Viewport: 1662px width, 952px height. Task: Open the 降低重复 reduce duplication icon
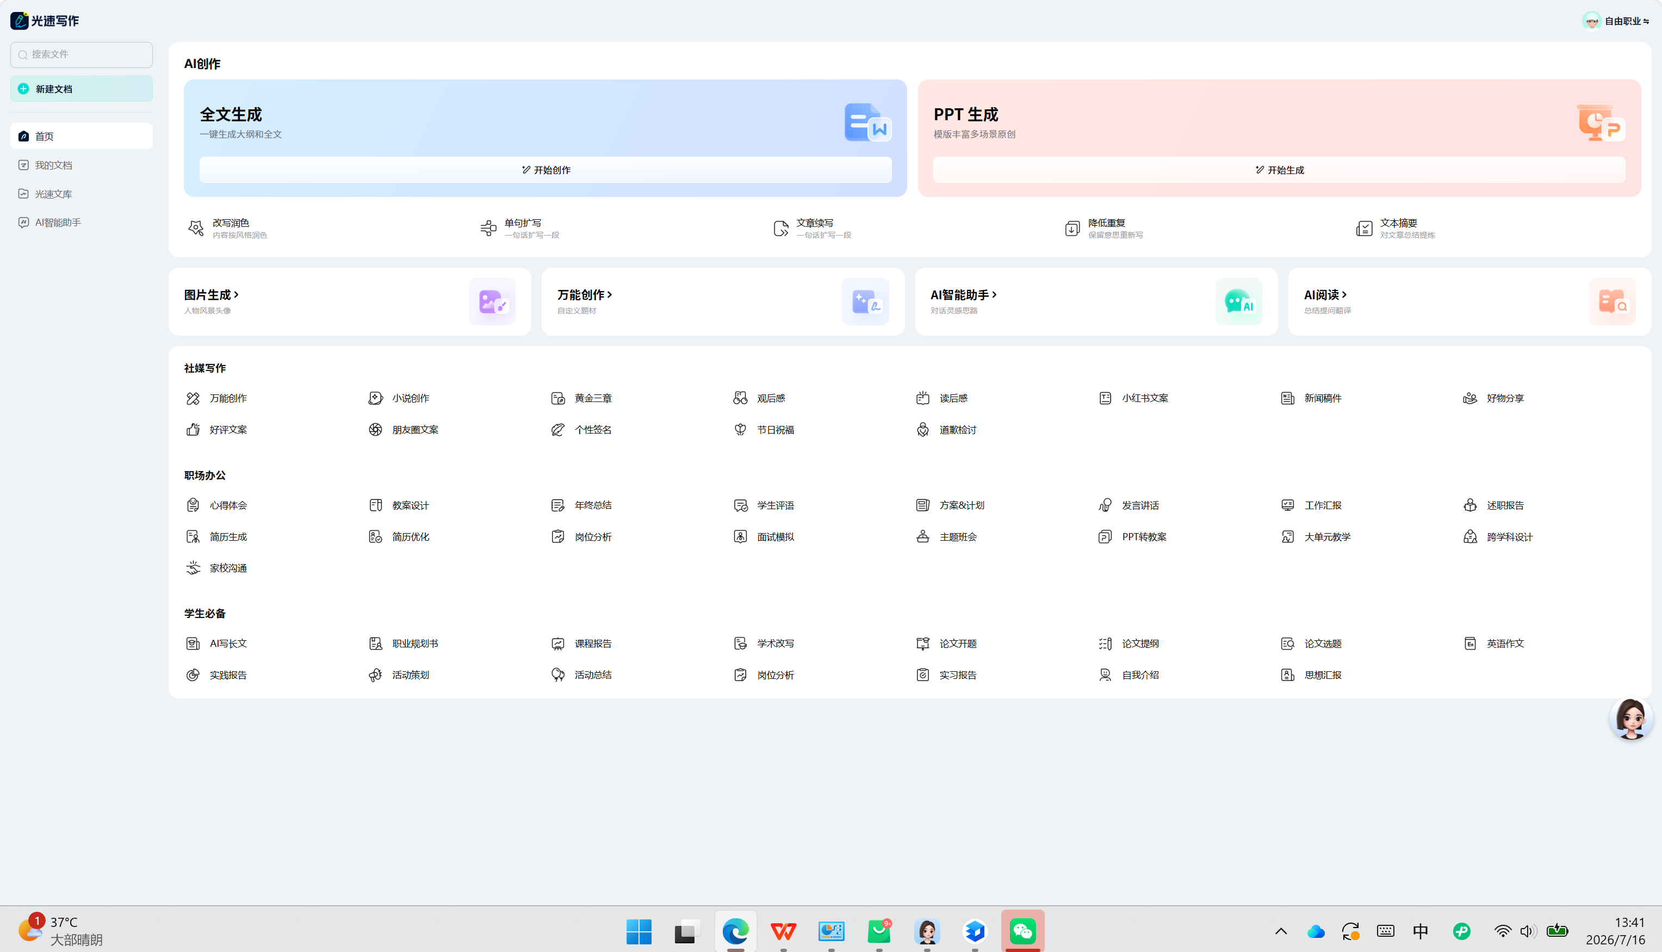1072,228
